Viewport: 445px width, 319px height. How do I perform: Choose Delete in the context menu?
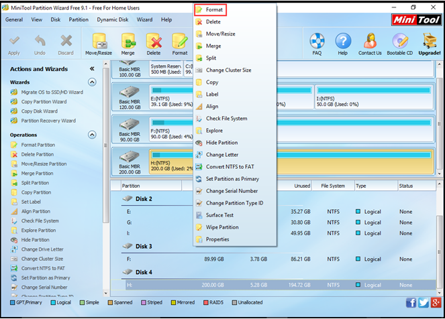235,22
